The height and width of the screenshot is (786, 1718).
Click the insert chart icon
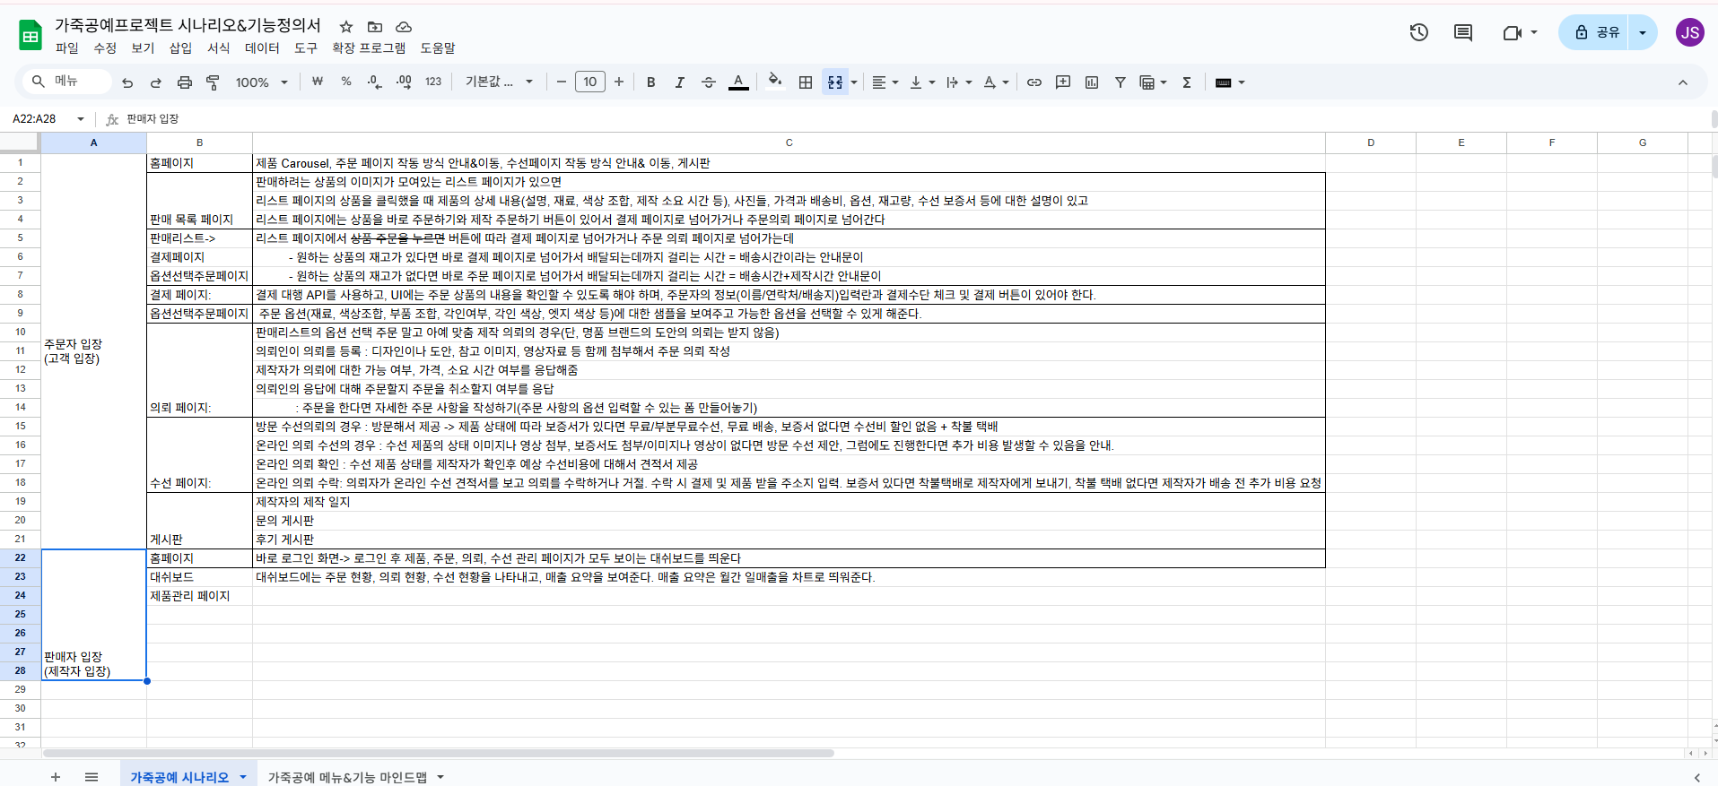pyautogui.click(x=1092, y=82)
